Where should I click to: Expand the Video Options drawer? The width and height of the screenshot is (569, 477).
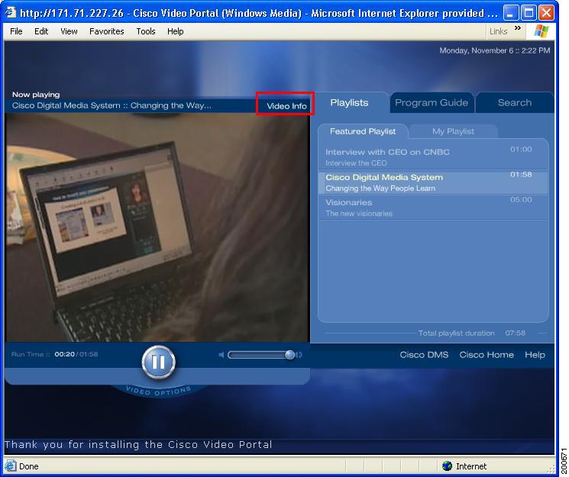158,392
